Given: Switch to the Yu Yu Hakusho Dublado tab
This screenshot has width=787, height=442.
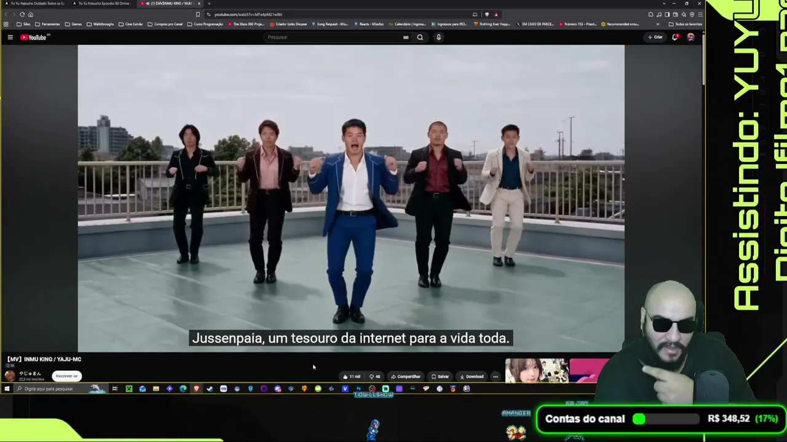Looking at the screenshot, I should (37, 4).
